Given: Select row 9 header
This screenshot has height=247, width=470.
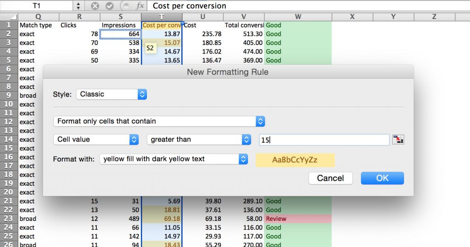Looking at the screenshot, I should [x=9, y=96].
